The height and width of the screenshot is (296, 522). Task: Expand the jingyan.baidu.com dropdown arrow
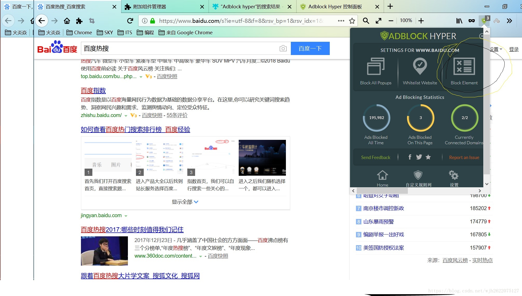click(x=126, y=216)
